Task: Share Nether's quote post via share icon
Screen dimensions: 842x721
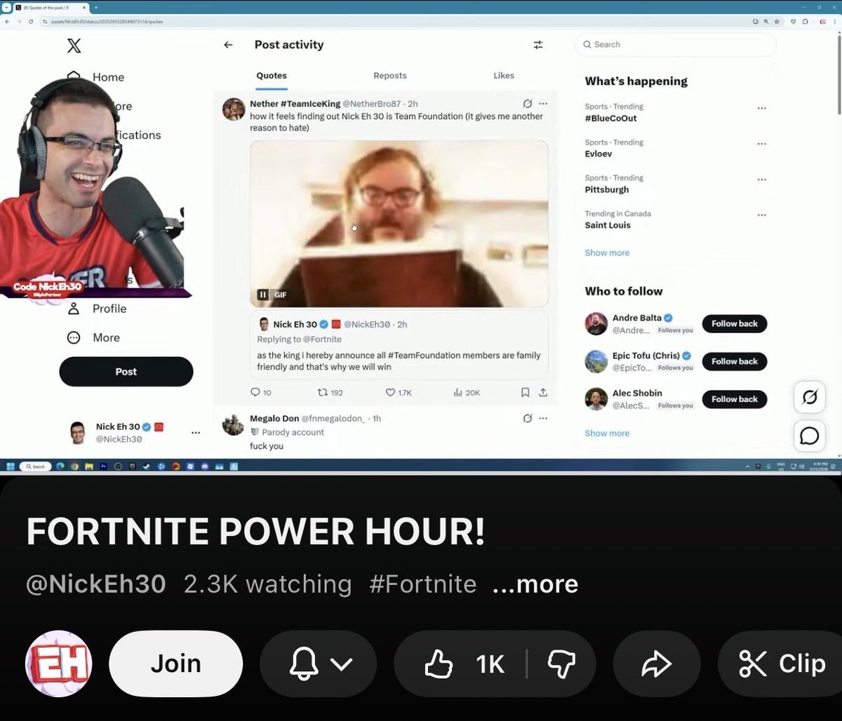Action: [x=542, y=393]
